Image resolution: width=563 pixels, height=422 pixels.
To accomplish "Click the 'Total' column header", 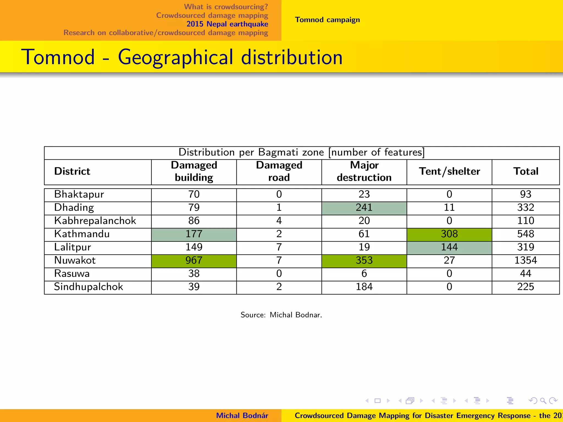I will pos(526,171).
